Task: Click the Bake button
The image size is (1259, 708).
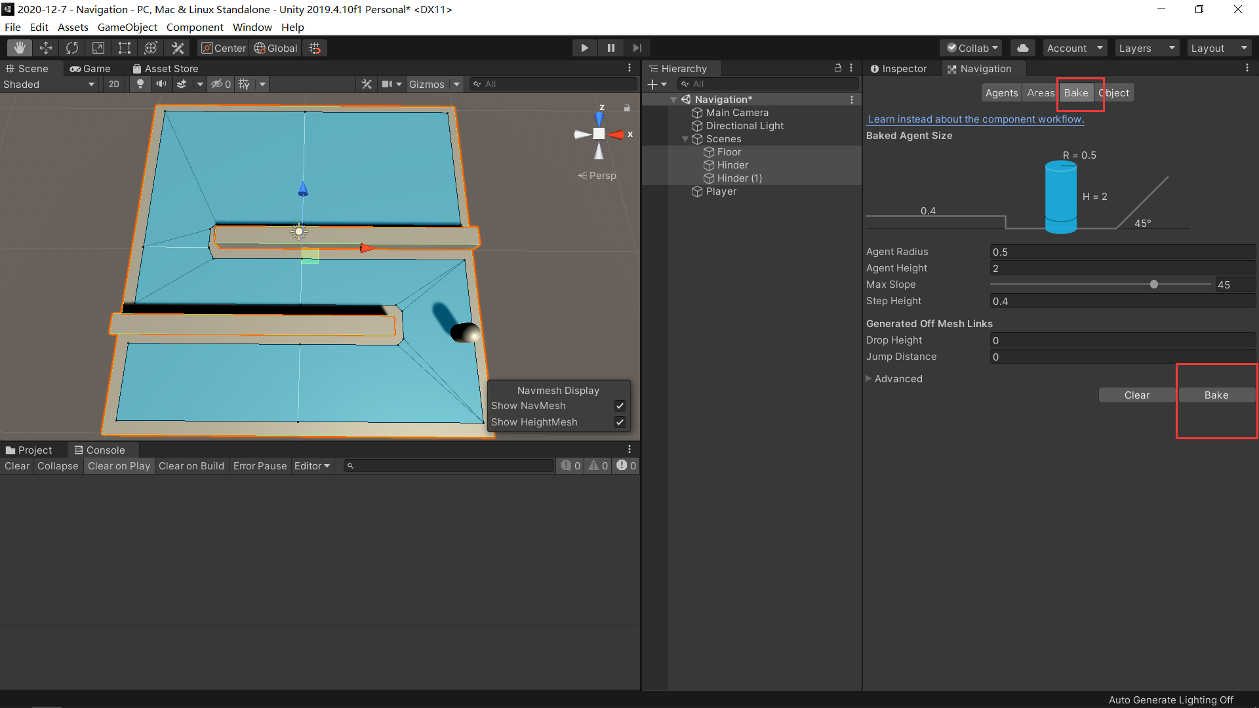Action: pos(1216,395)
